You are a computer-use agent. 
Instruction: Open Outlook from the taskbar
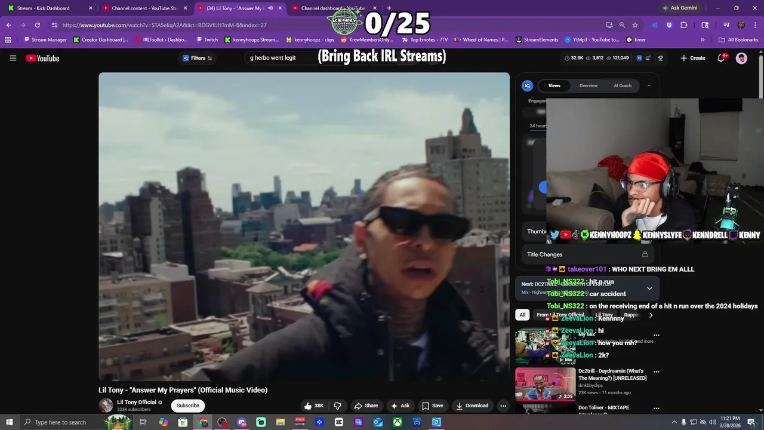point(378,422)
